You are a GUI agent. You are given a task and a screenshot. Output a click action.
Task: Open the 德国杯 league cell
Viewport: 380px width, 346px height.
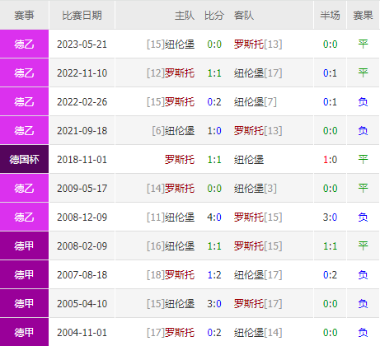pyautogui.click(x=24, y=160)
